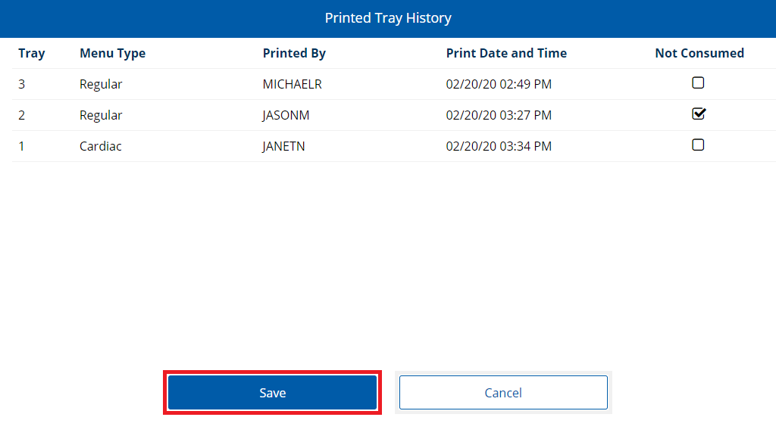Click the Regular menu type for tray 3
This screenshot has width=776, height=439.
click(x=101, y=84)
